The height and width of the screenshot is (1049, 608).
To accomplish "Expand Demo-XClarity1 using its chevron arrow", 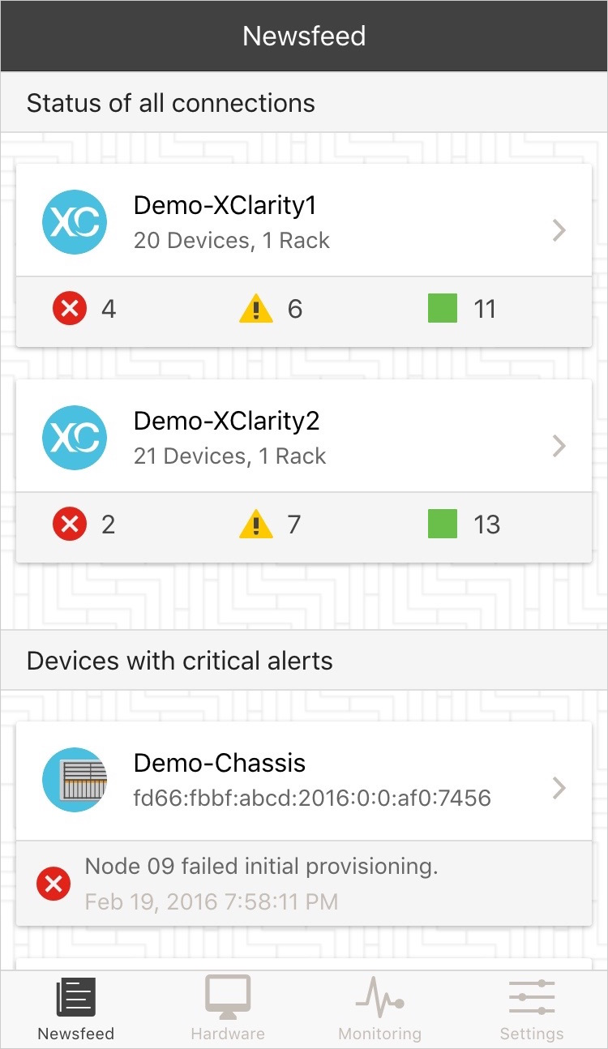I will (x=559, y=231).
